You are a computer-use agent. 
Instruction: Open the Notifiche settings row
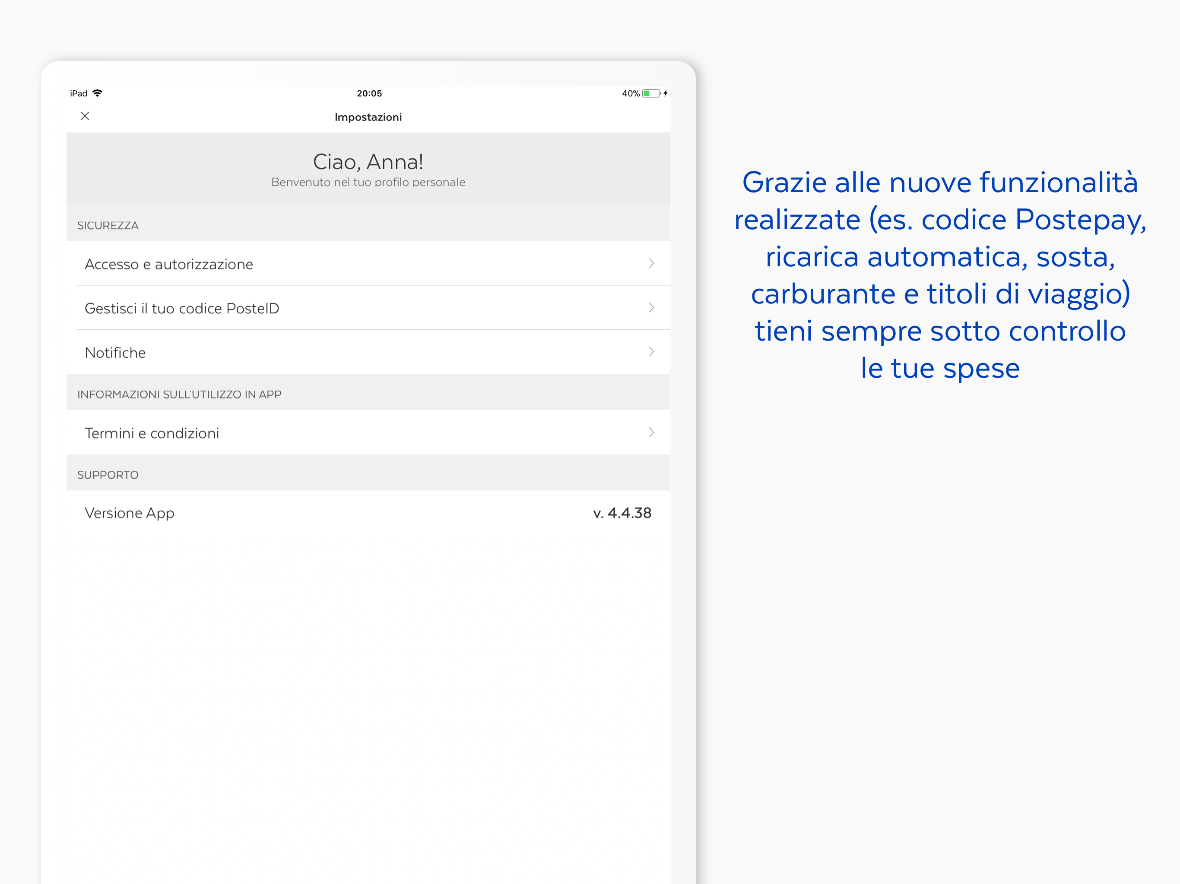click(x=115, y=352)
